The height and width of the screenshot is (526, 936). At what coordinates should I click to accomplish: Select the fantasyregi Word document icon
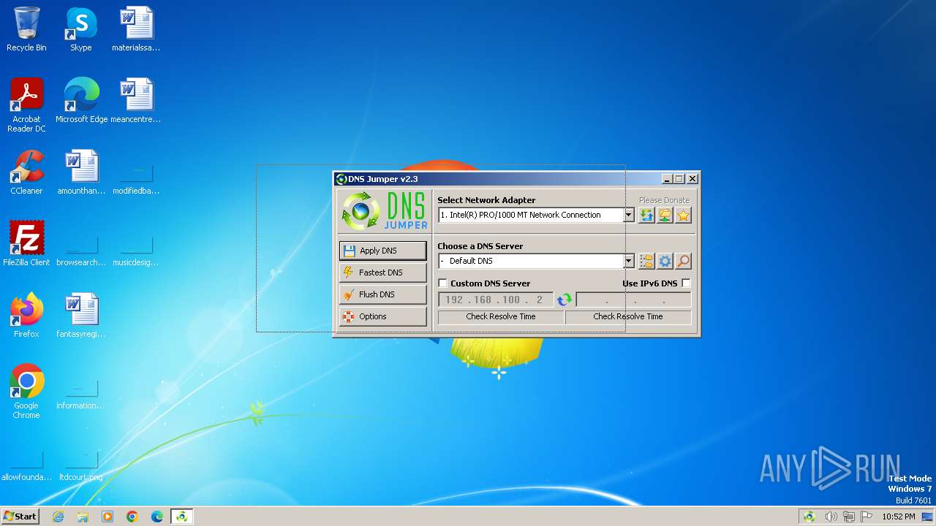pyautogui.click(x=80, y=315)
